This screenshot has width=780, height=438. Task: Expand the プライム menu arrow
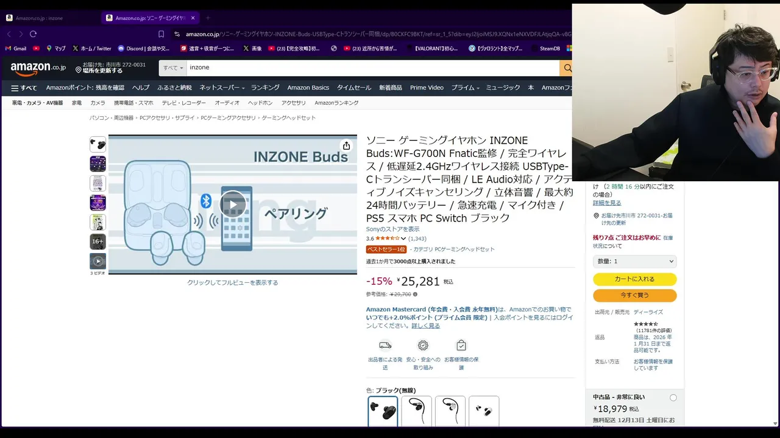478,88
